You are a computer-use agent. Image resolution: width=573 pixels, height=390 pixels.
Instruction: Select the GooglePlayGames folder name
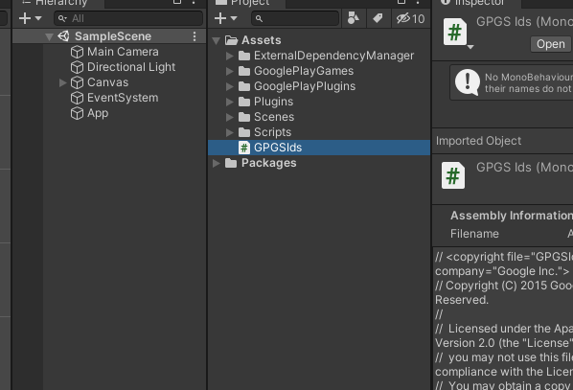[304, 71]
